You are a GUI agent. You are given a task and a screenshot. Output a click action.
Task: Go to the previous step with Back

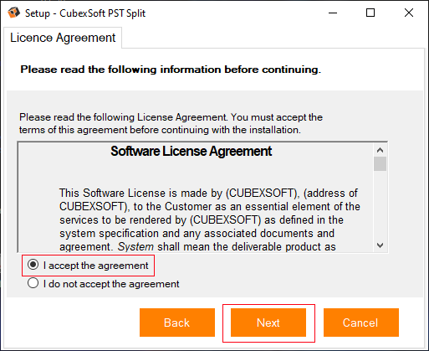177,323
